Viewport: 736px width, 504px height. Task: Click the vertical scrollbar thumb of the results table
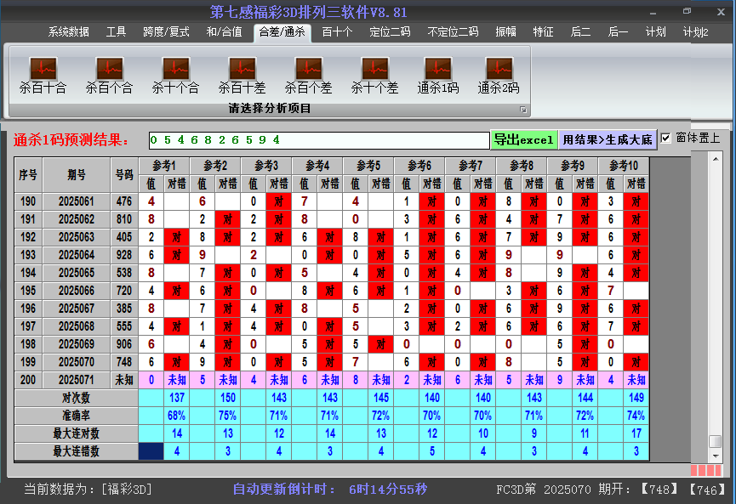click(x=716, y=442)
